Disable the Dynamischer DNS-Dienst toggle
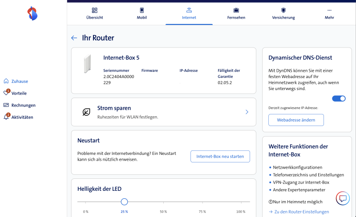This screenshot has width=356, height=217. point(339,99)
